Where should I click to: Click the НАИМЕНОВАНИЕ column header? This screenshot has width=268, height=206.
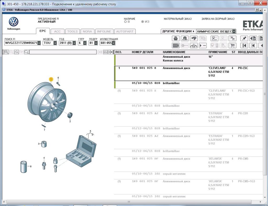[174, 52]
